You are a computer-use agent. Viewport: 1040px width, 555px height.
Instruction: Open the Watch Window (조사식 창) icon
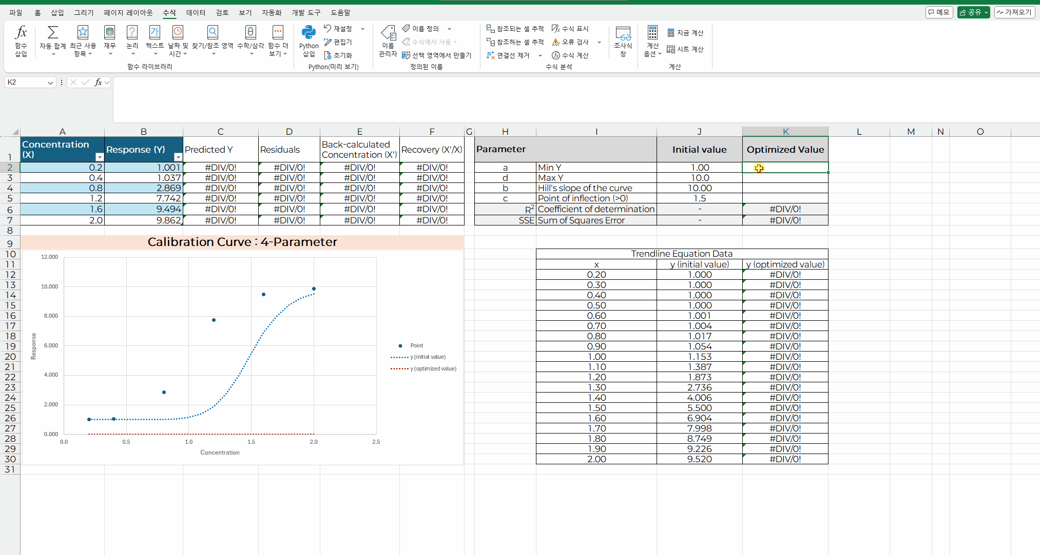pos(623,34)
